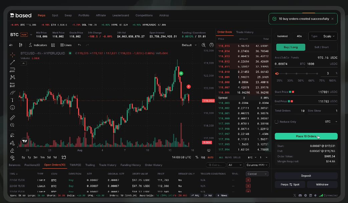The height and width of the screenshot is (203, 348).
Task: Switch to Trade History beside Order Book
Action: click(245, 32)
